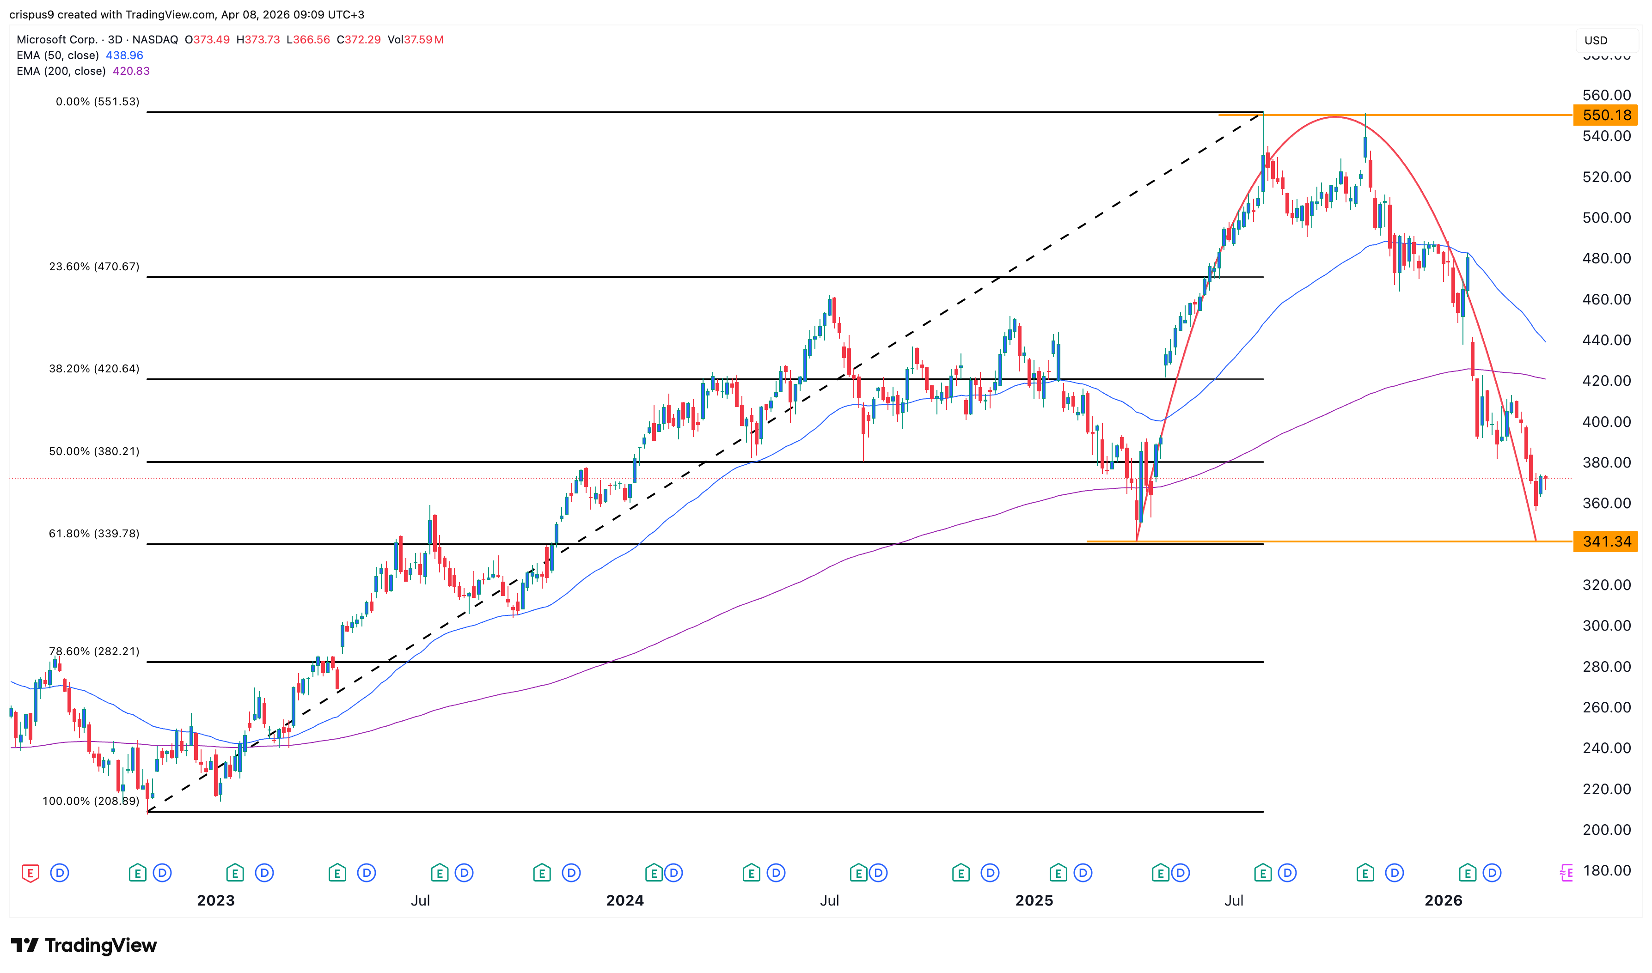This screenshot has width=1652, height=973.
Task: Select the 38.20% (420.64) Fibonacci level label
Action: tap(94, 369)
